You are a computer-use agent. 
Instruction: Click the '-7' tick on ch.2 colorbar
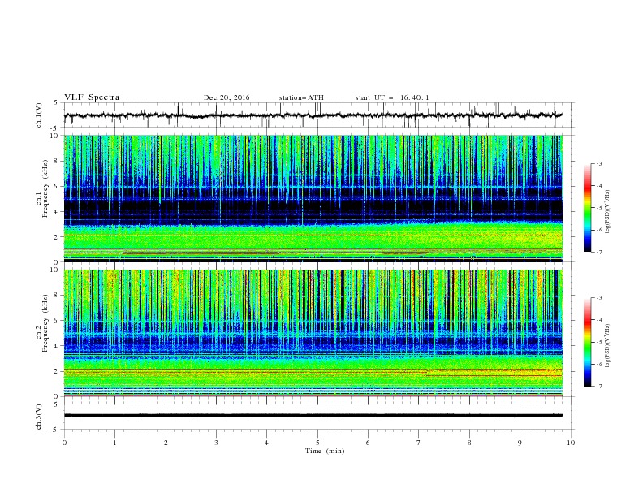coord(599,387)
